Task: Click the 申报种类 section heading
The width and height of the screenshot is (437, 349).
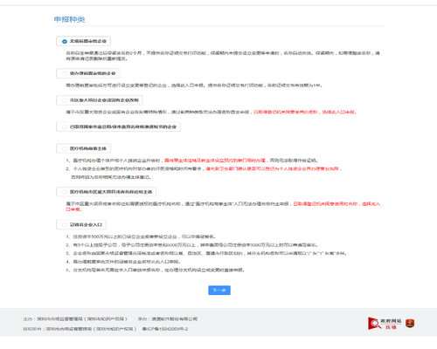Action: pos(69,19)
